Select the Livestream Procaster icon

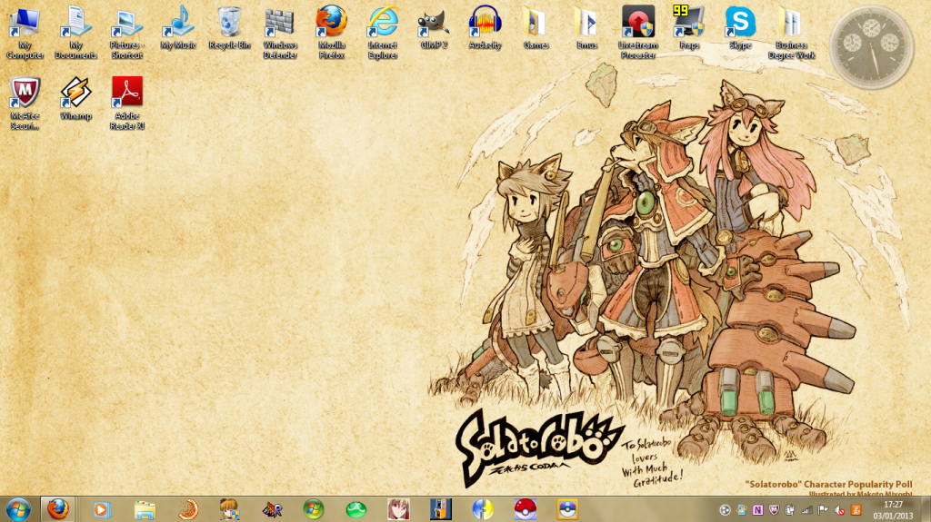[x=638, y=34]
